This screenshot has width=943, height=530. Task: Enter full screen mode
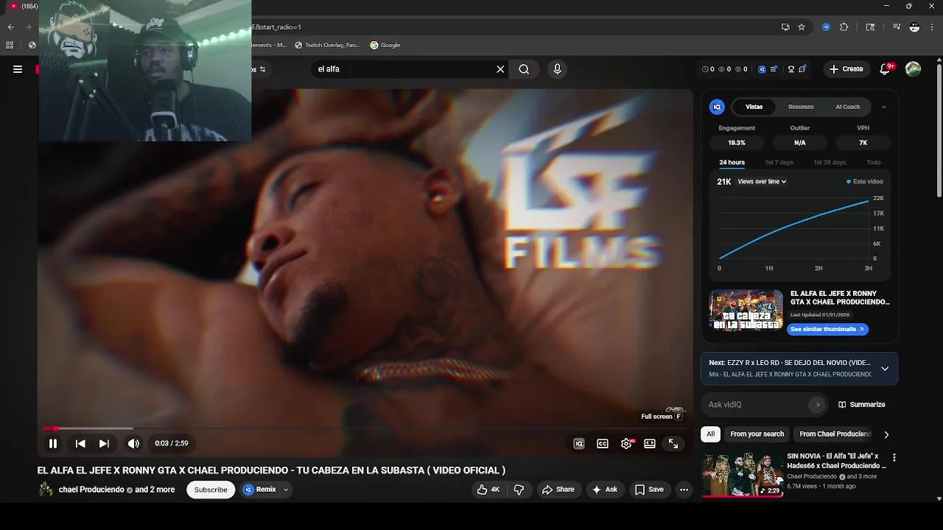673,443
